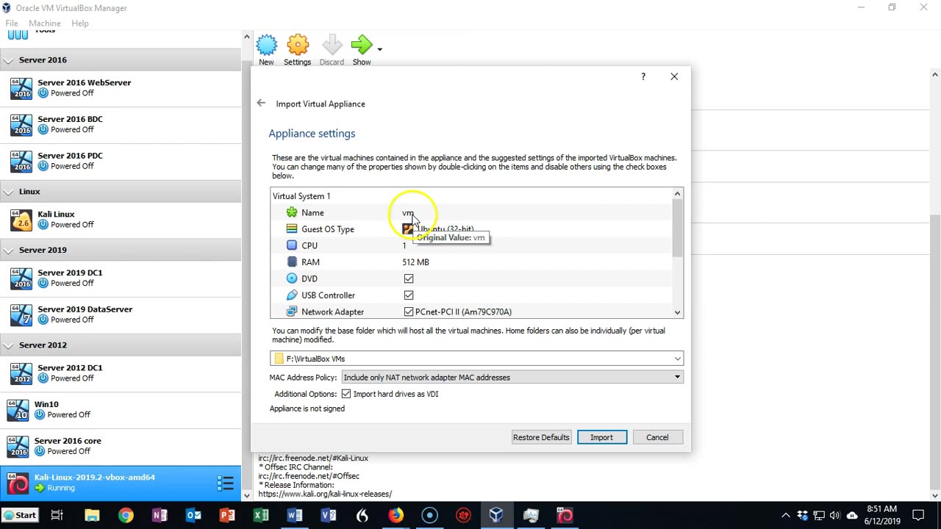Click the Windows Start button
Image resolution: width=941 pixels, height=529 pixels.
tap(19, 515)
